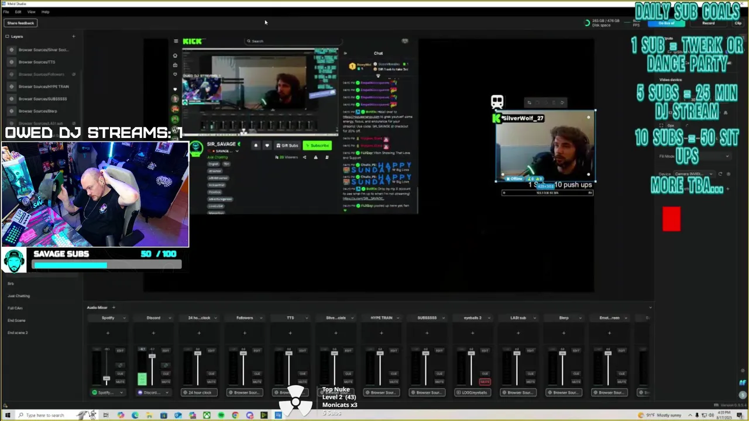Image resolution: width=749 pixels, height=421 pixels.
Task: Click the Spotify track volume fader
Action: 106,378
